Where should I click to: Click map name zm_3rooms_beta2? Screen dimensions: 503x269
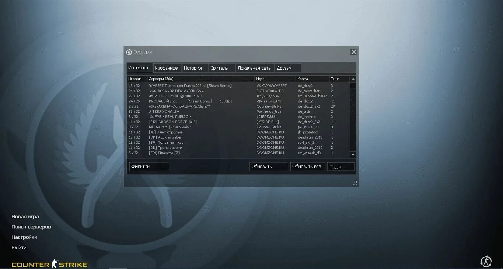click(312, 96)
